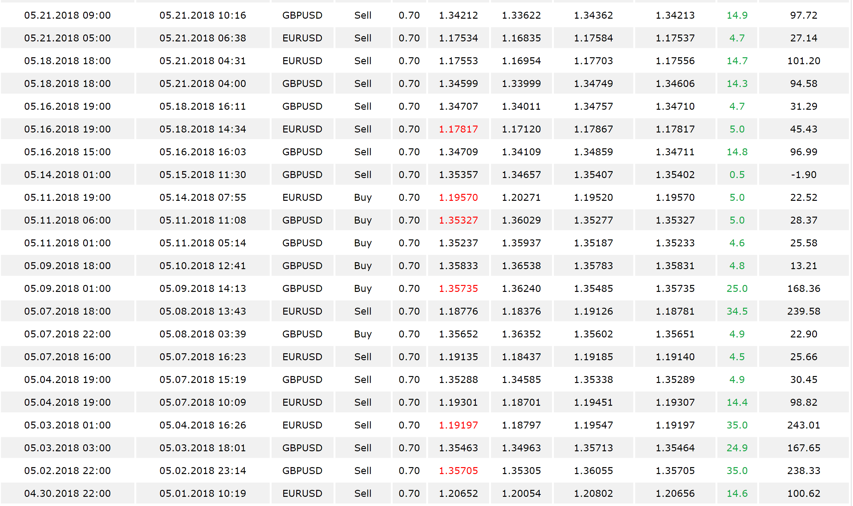Click close time 05.02.2018 23:14
The image size is (853, 506).
[203, 471]
